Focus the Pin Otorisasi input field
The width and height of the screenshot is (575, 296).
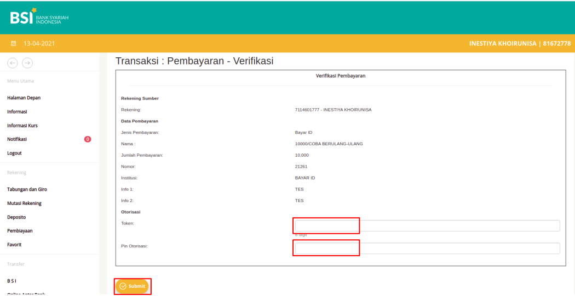[x=427, y=248]
